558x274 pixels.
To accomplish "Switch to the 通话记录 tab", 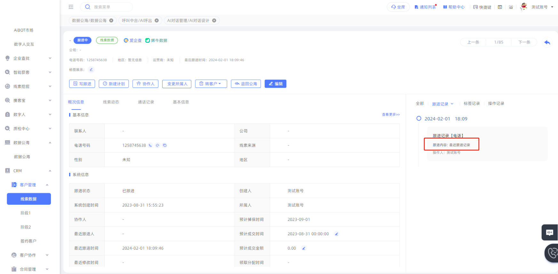I will 146,102.
